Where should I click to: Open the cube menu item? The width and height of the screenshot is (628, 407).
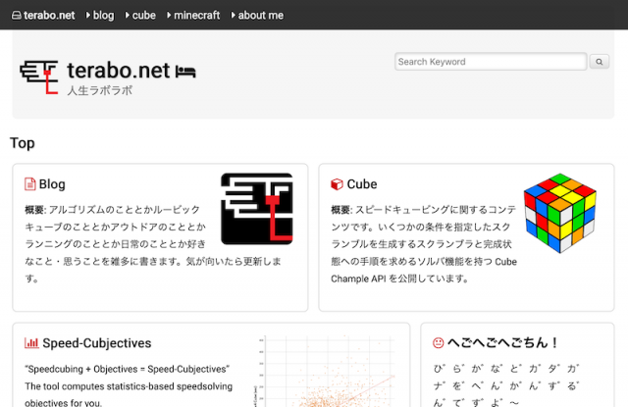point(144,16)
